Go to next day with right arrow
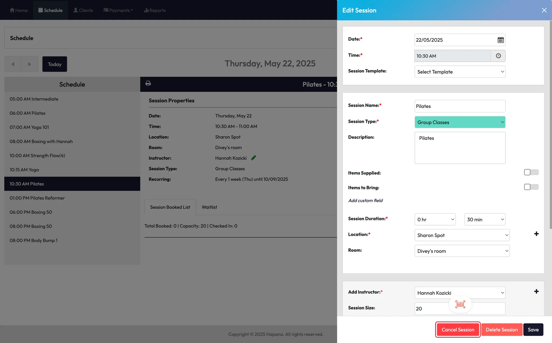Screen dimensions: 552x343 point(30,64)
